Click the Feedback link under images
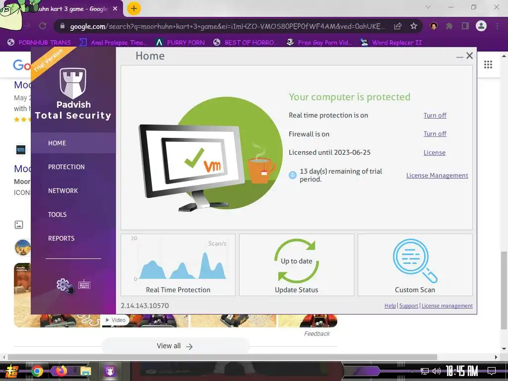Image resolution: width=508 pixels, height=381 pixels. [317, 334]
